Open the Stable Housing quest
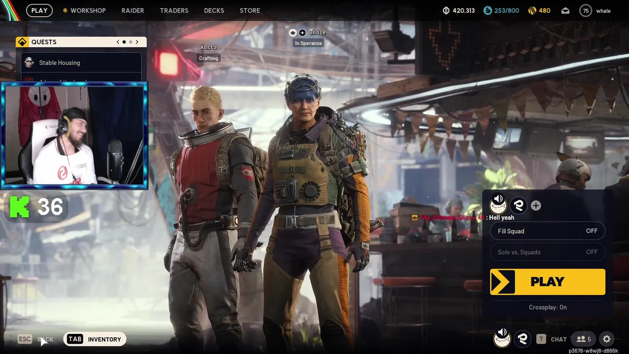Image resolution: width=629 pixels, height=354 pixels. 81,62
